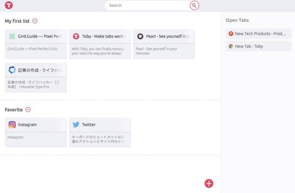This screenshot has height=193, width=295.
Task: Click the Toby card favicon icon
Action: click(76, 36)
